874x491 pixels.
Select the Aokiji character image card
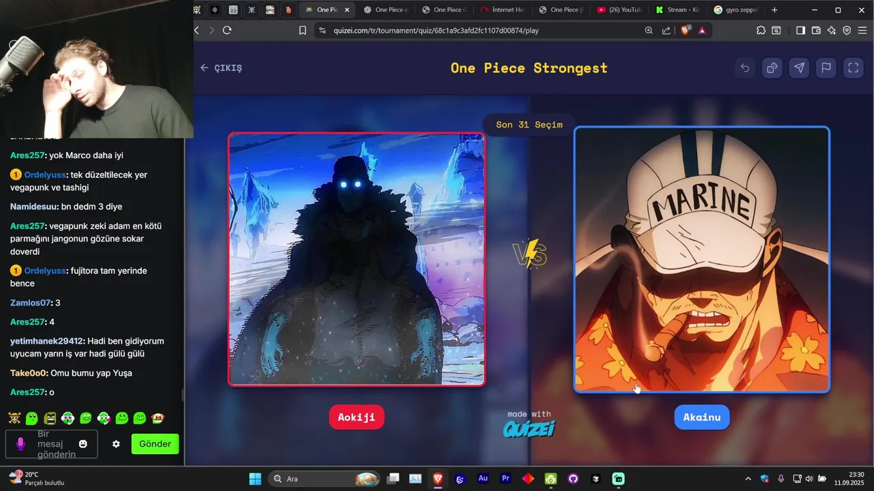click(x=356, y=259)
